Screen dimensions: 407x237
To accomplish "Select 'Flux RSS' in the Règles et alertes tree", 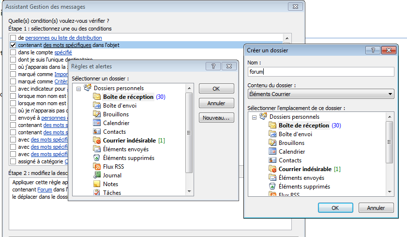I will [x=113, y=167].
